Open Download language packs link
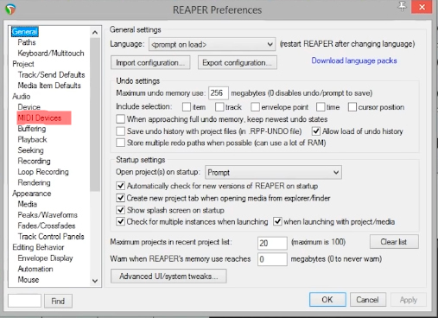The height and width of the screenshot is (318, 438). 354,60
